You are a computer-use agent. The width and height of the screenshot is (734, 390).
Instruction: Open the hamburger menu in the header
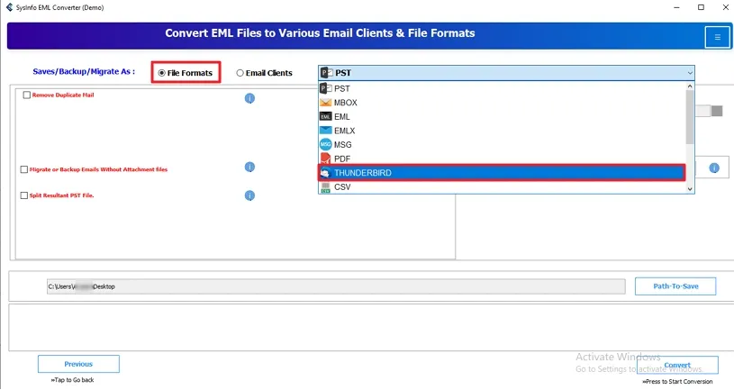(717, 37)
